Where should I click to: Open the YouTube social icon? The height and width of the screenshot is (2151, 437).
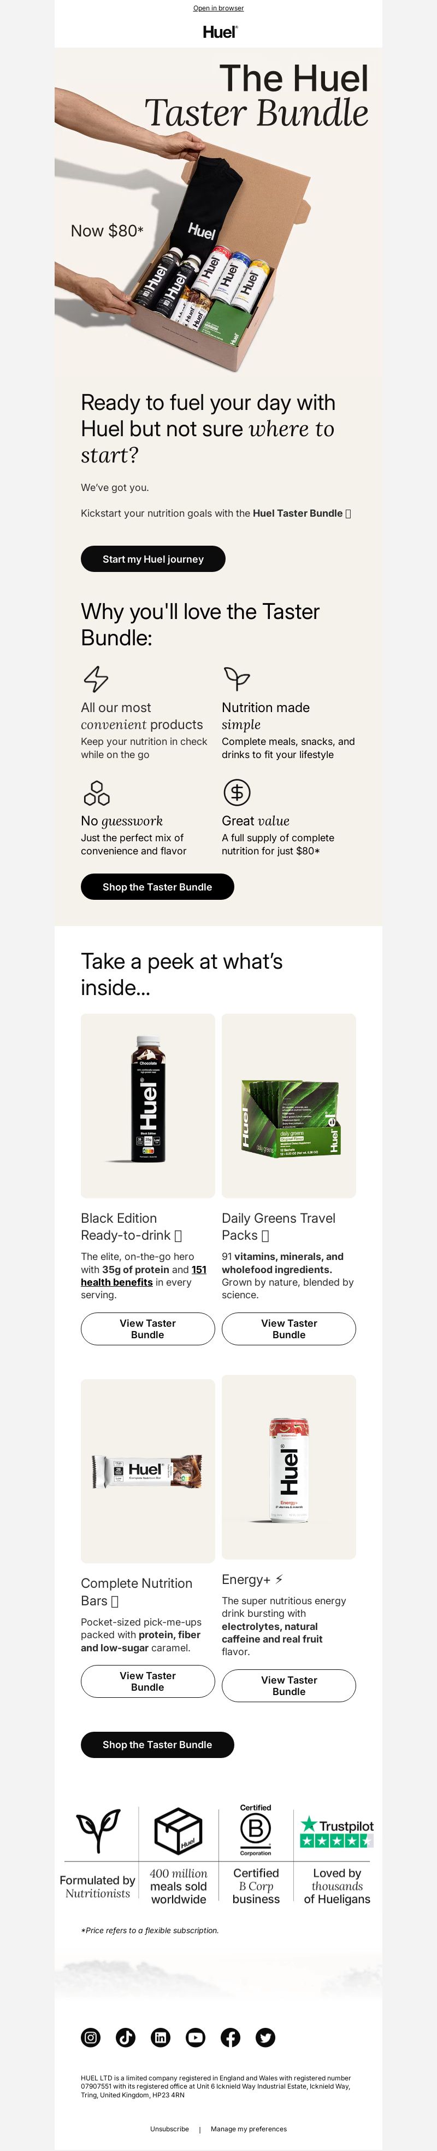click(196, 2038)
